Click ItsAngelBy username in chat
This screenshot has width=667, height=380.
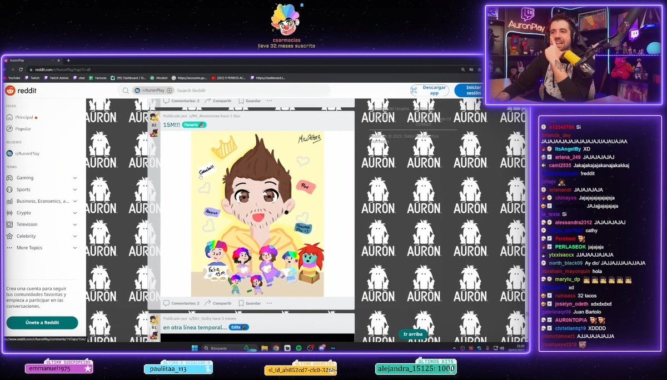(x=568, y=149)
